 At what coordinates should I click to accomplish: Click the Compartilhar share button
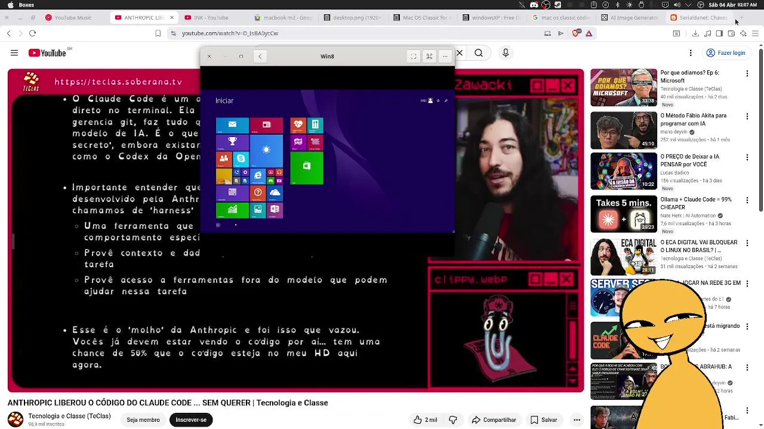coord(494,420)
